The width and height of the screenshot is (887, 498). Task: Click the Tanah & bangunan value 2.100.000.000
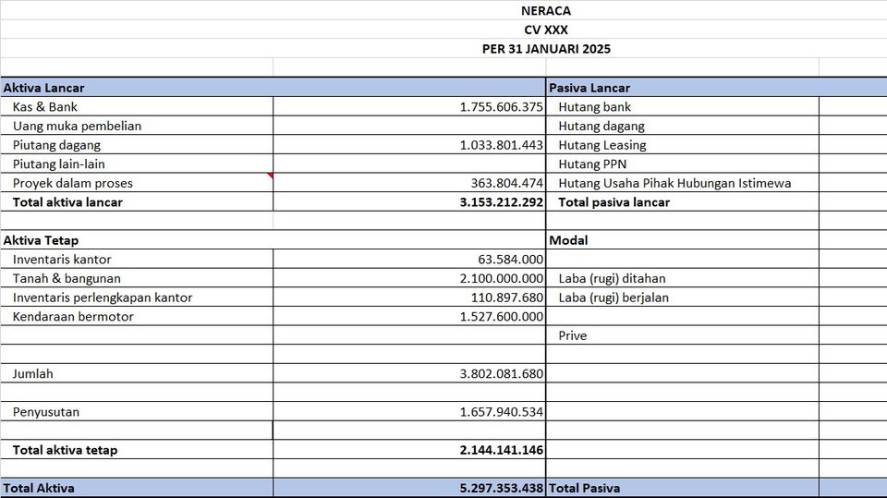coord(502,278)
